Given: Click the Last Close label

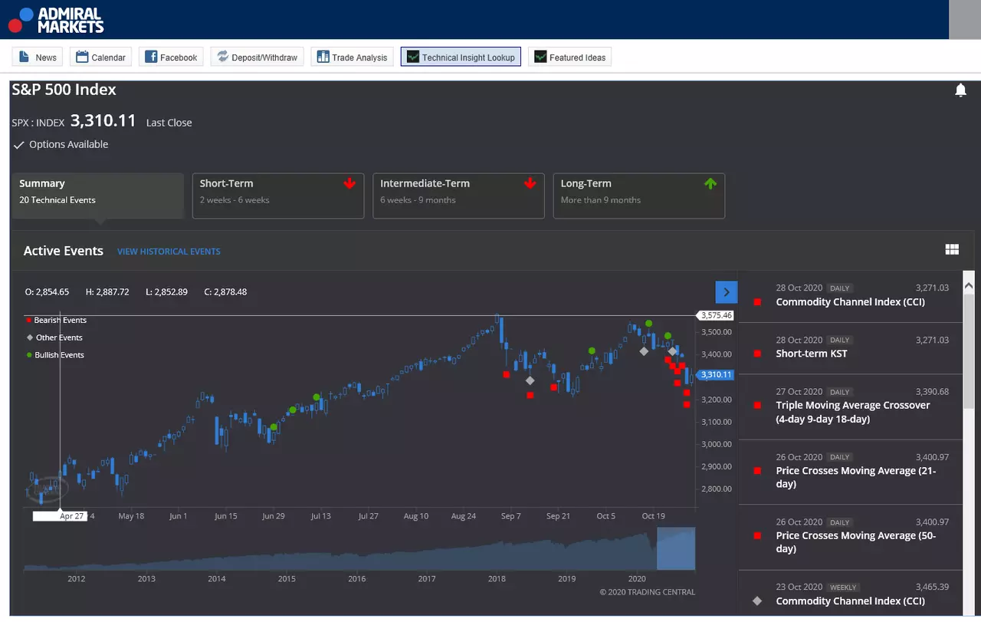Looking at the screenshot, I should click(x=169, y=123).
